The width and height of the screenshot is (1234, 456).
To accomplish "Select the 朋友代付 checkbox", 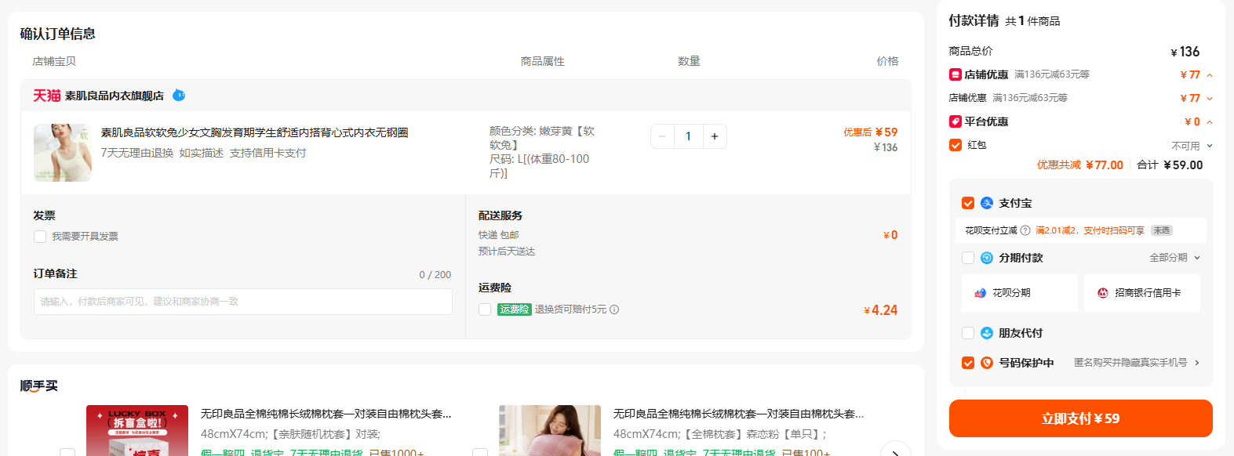I will [968, 333].
